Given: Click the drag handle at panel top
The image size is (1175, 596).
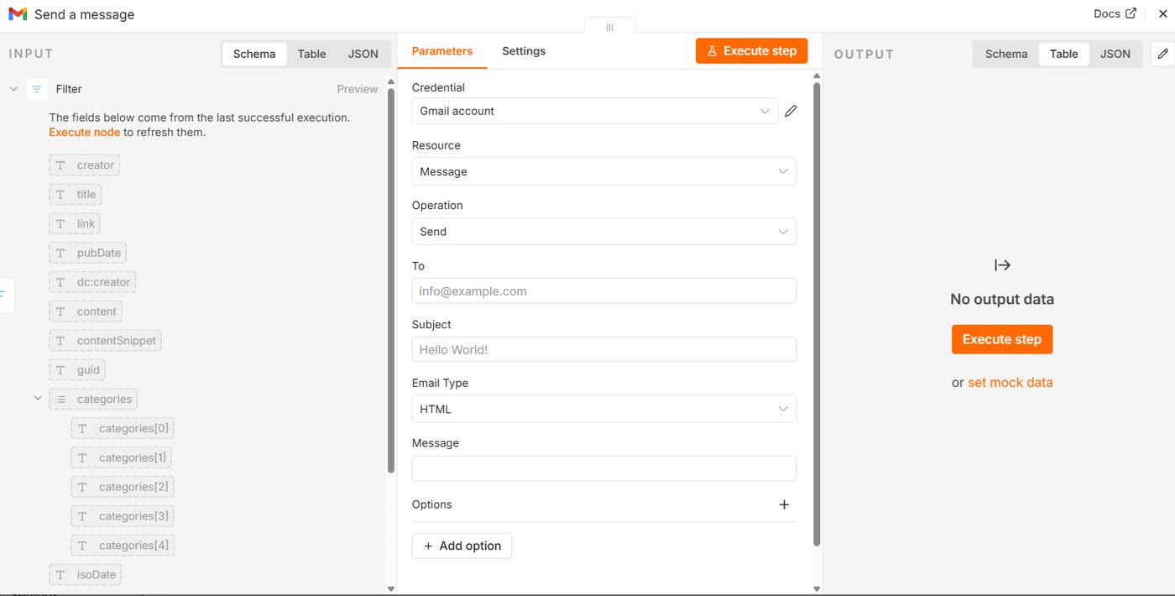Looking at the screenshot, I should click(610, 27).
